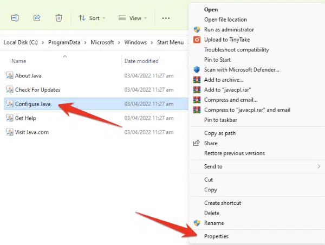
Task: Choose Delete in the context menu
Action: point(212,213)
